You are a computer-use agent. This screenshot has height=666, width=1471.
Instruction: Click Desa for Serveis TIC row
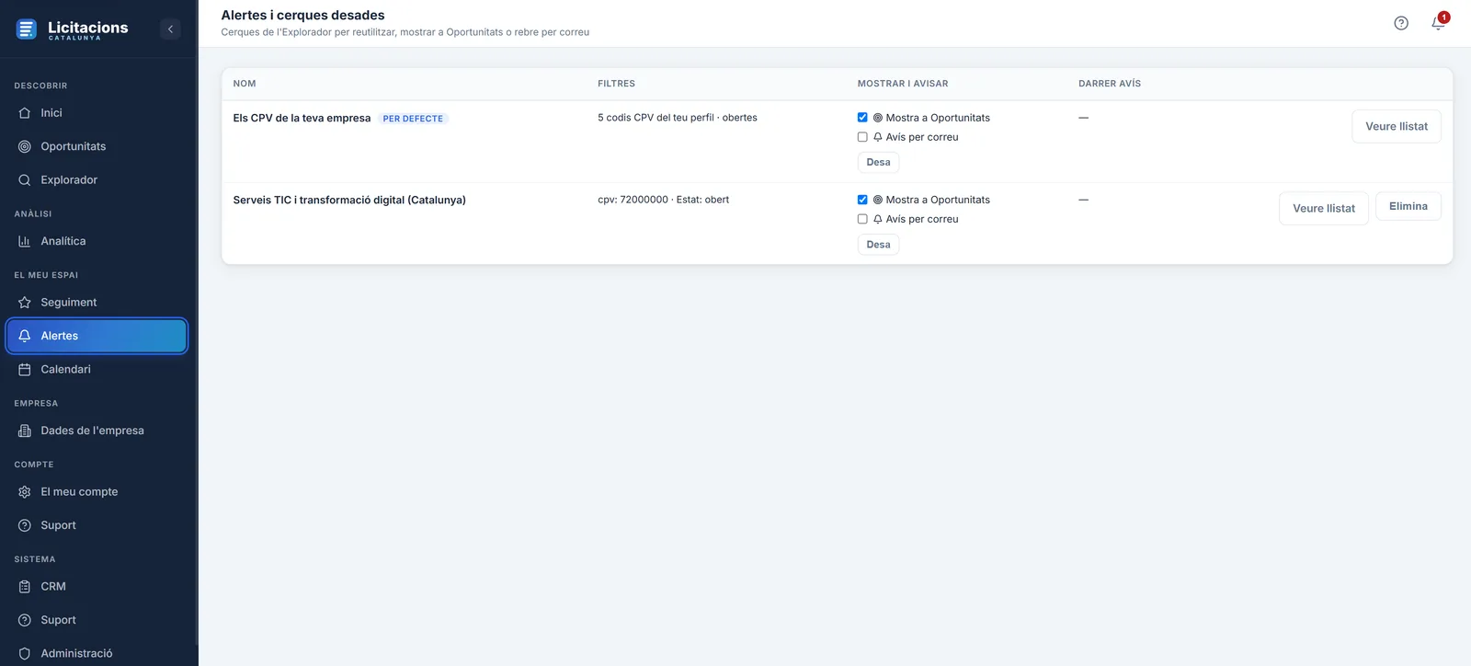[x=878, y=245]
